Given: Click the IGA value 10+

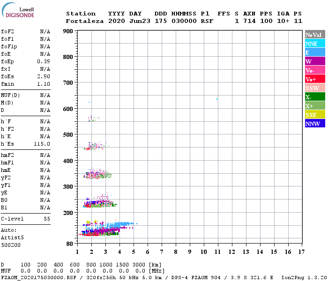Looking at the screenshot, I should point(283,21).
